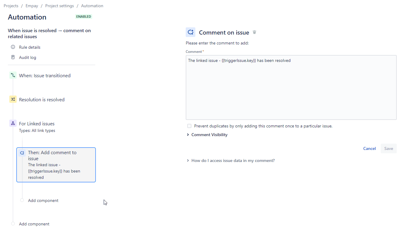Select Rule details in the sidebar
Viewport: 410px width, 232px height.
[29, 47]
